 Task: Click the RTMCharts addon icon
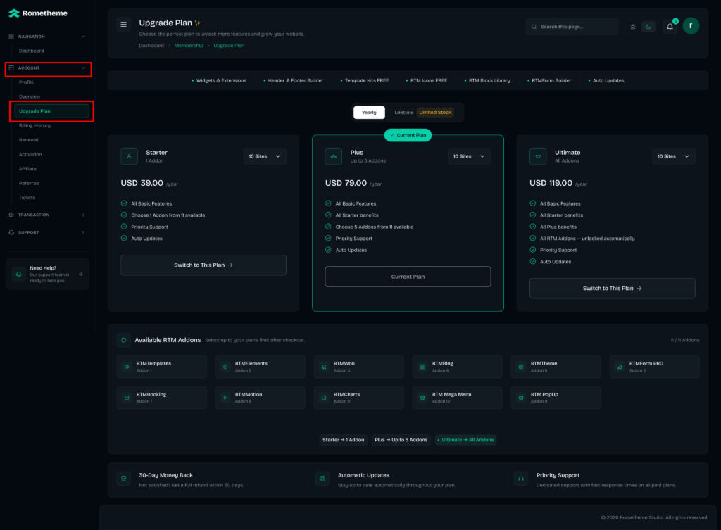[x=324, y=398]
